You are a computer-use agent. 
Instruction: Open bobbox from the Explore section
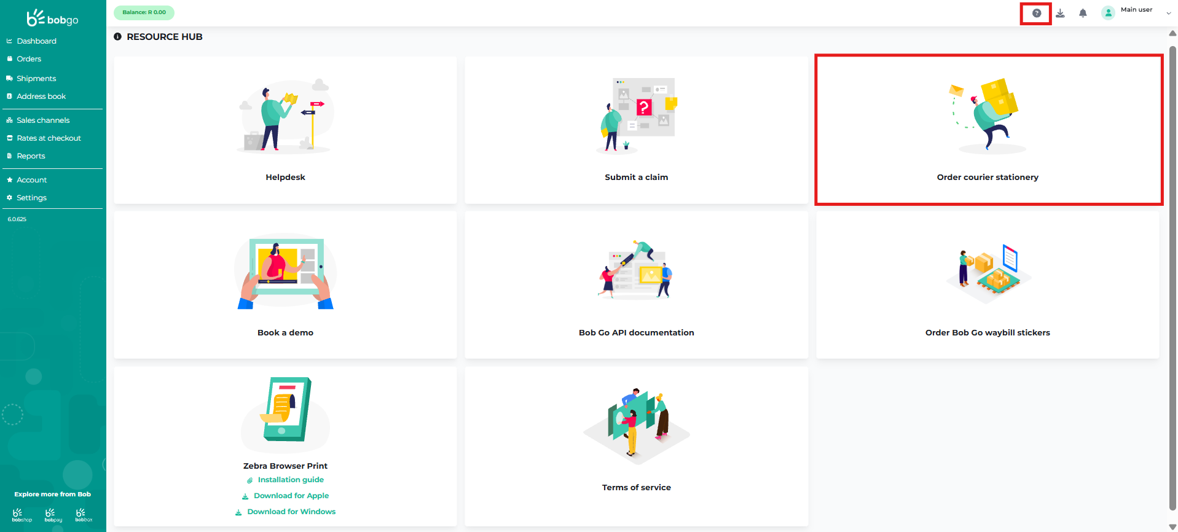pyautogui.click(x=84, y=515)
